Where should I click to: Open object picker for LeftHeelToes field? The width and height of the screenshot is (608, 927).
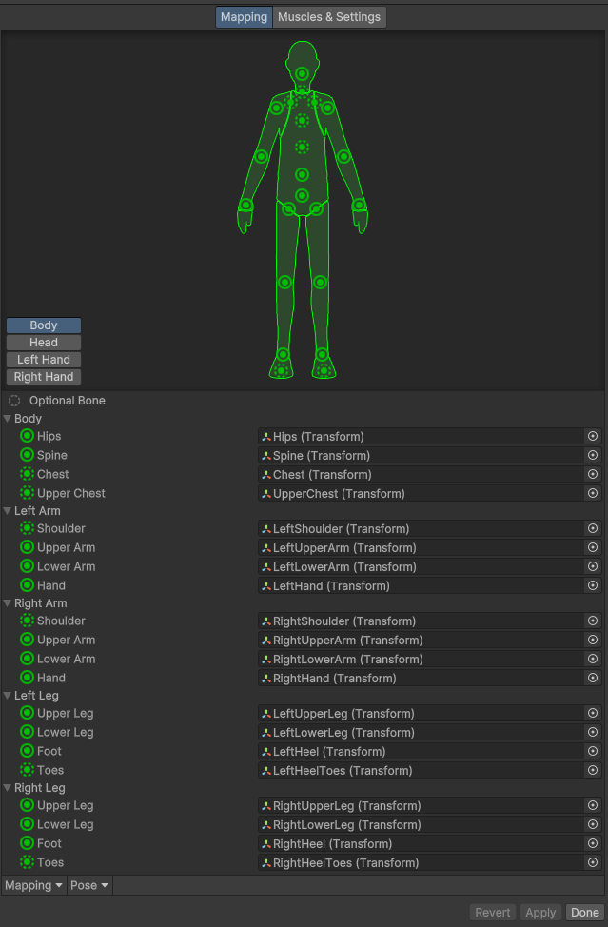[593, 770]
